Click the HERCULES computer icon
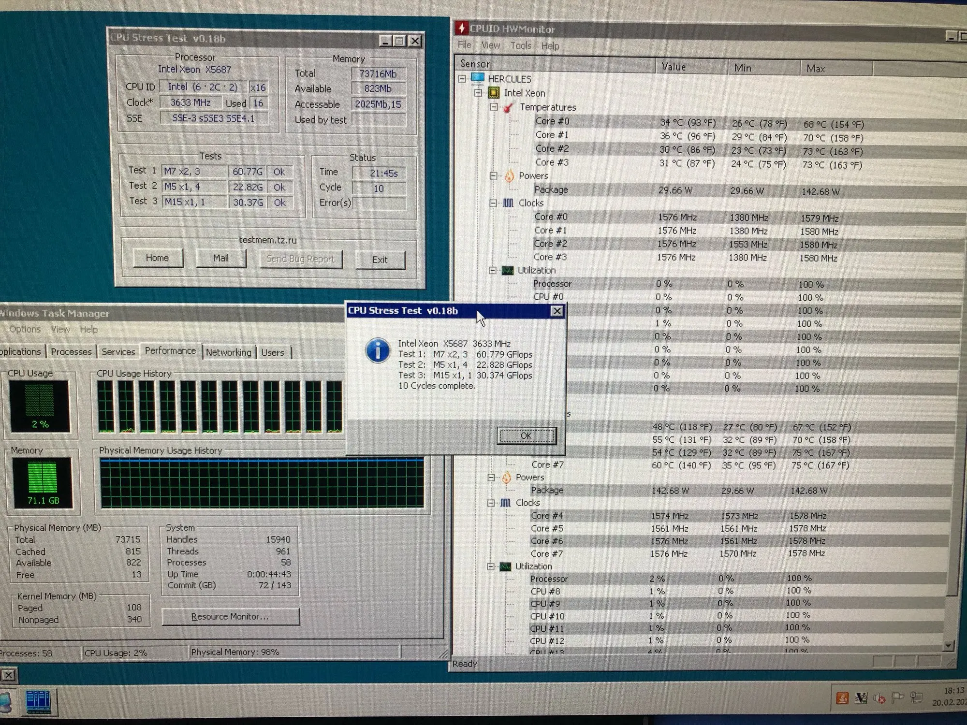The width and height of the screenshot is (967, 725). click(478, 78)
